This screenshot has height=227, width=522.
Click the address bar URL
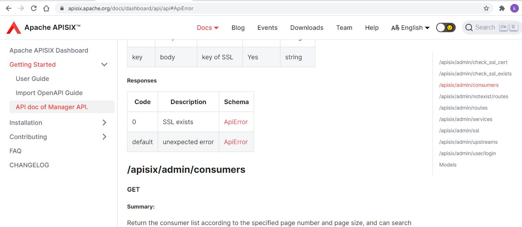tap(131, 8)
